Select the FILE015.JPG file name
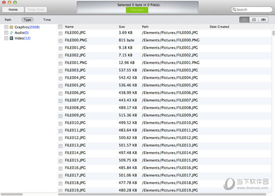275x196 pixels. (x=75, y=160)
